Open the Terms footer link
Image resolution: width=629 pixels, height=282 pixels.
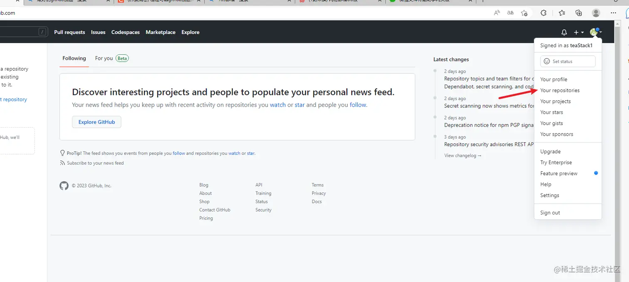click(317, 185)
